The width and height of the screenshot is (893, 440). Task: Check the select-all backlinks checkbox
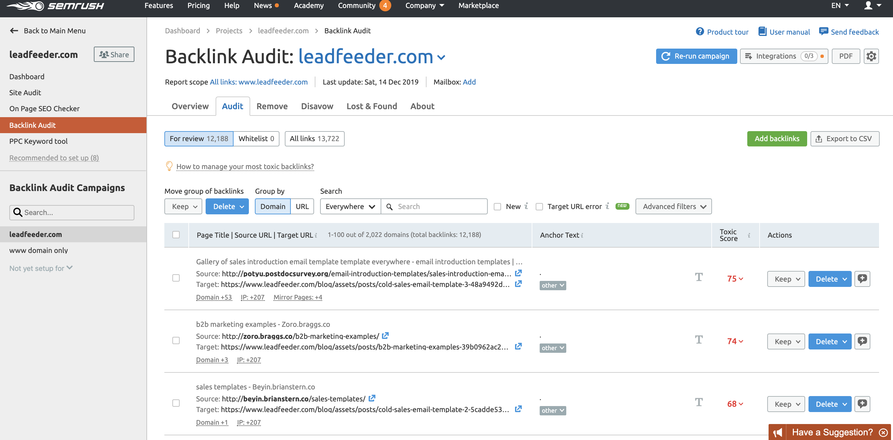pyautogui.click(x=176, y=235)
